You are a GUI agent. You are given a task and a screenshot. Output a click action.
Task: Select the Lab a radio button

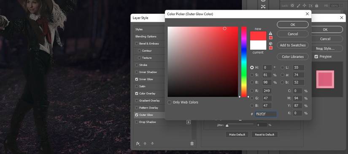(283, 75)
